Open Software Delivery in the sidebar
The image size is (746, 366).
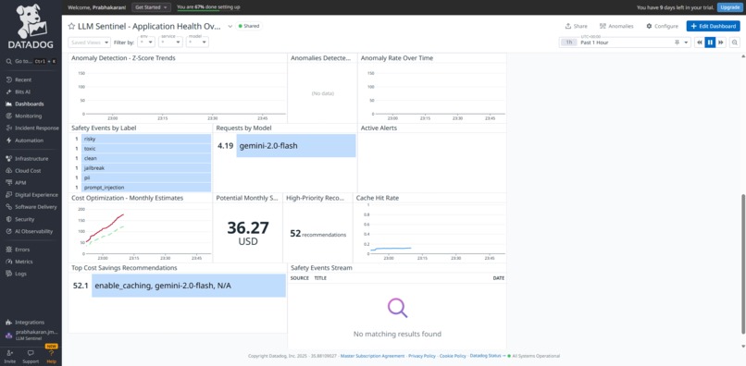(x=31, y=207)
